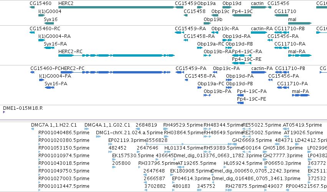The image size is (327, 192).
Task: Select the HL01334.5prime EST label
Action: click(x=184, y=148)
